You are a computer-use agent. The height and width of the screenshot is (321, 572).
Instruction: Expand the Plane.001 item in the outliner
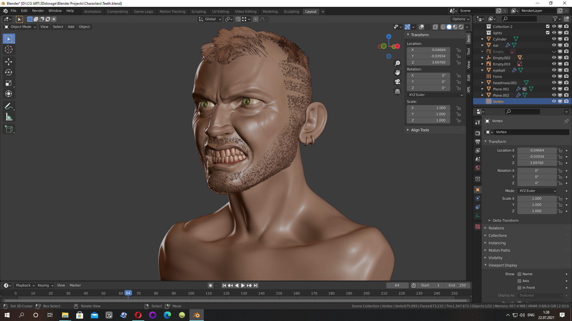tap(482, 89)
